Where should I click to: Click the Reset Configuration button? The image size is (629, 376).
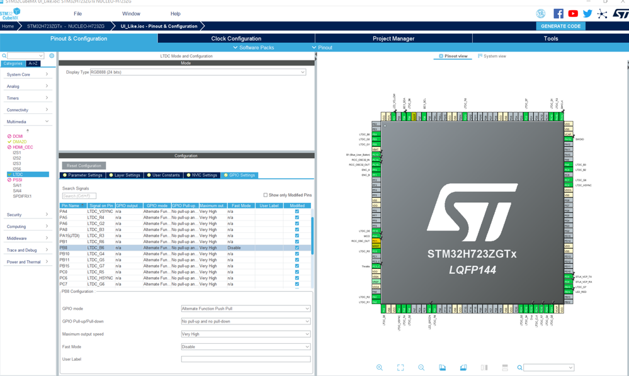[x=84, y=166]
